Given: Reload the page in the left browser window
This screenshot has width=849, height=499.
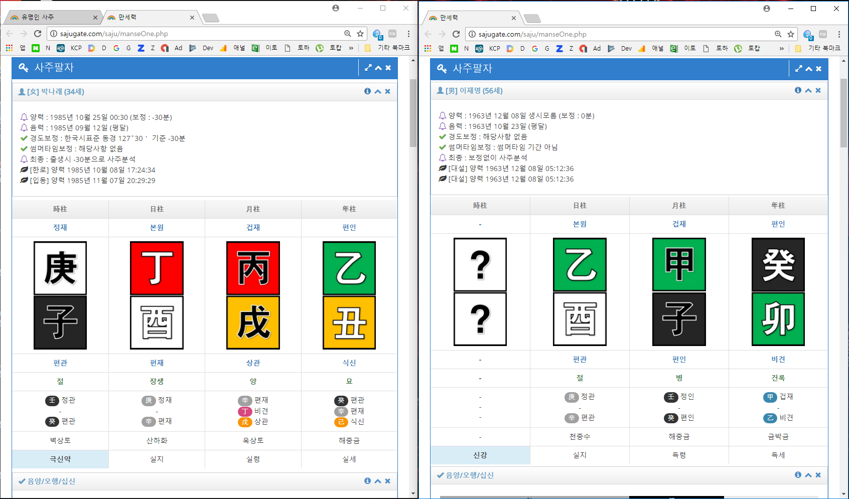Looking at the screenshot, I should (37, 34).
